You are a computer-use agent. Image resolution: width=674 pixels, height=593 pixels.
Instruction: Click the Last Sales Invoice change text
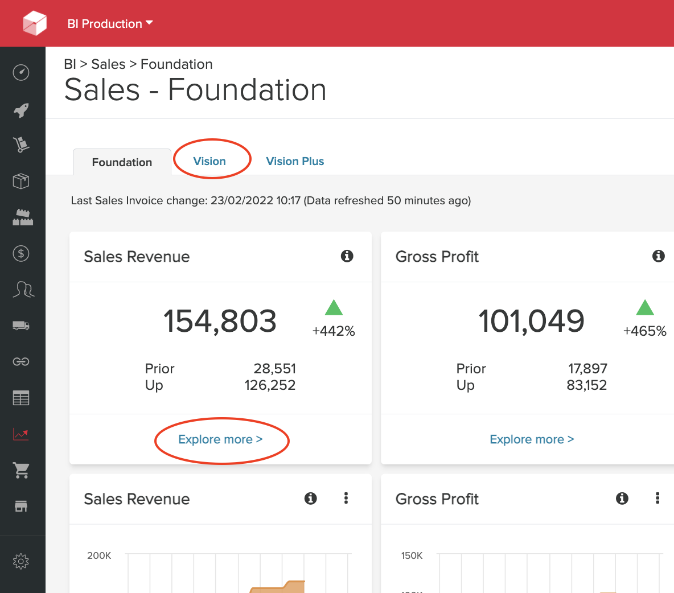coord(271,201)
